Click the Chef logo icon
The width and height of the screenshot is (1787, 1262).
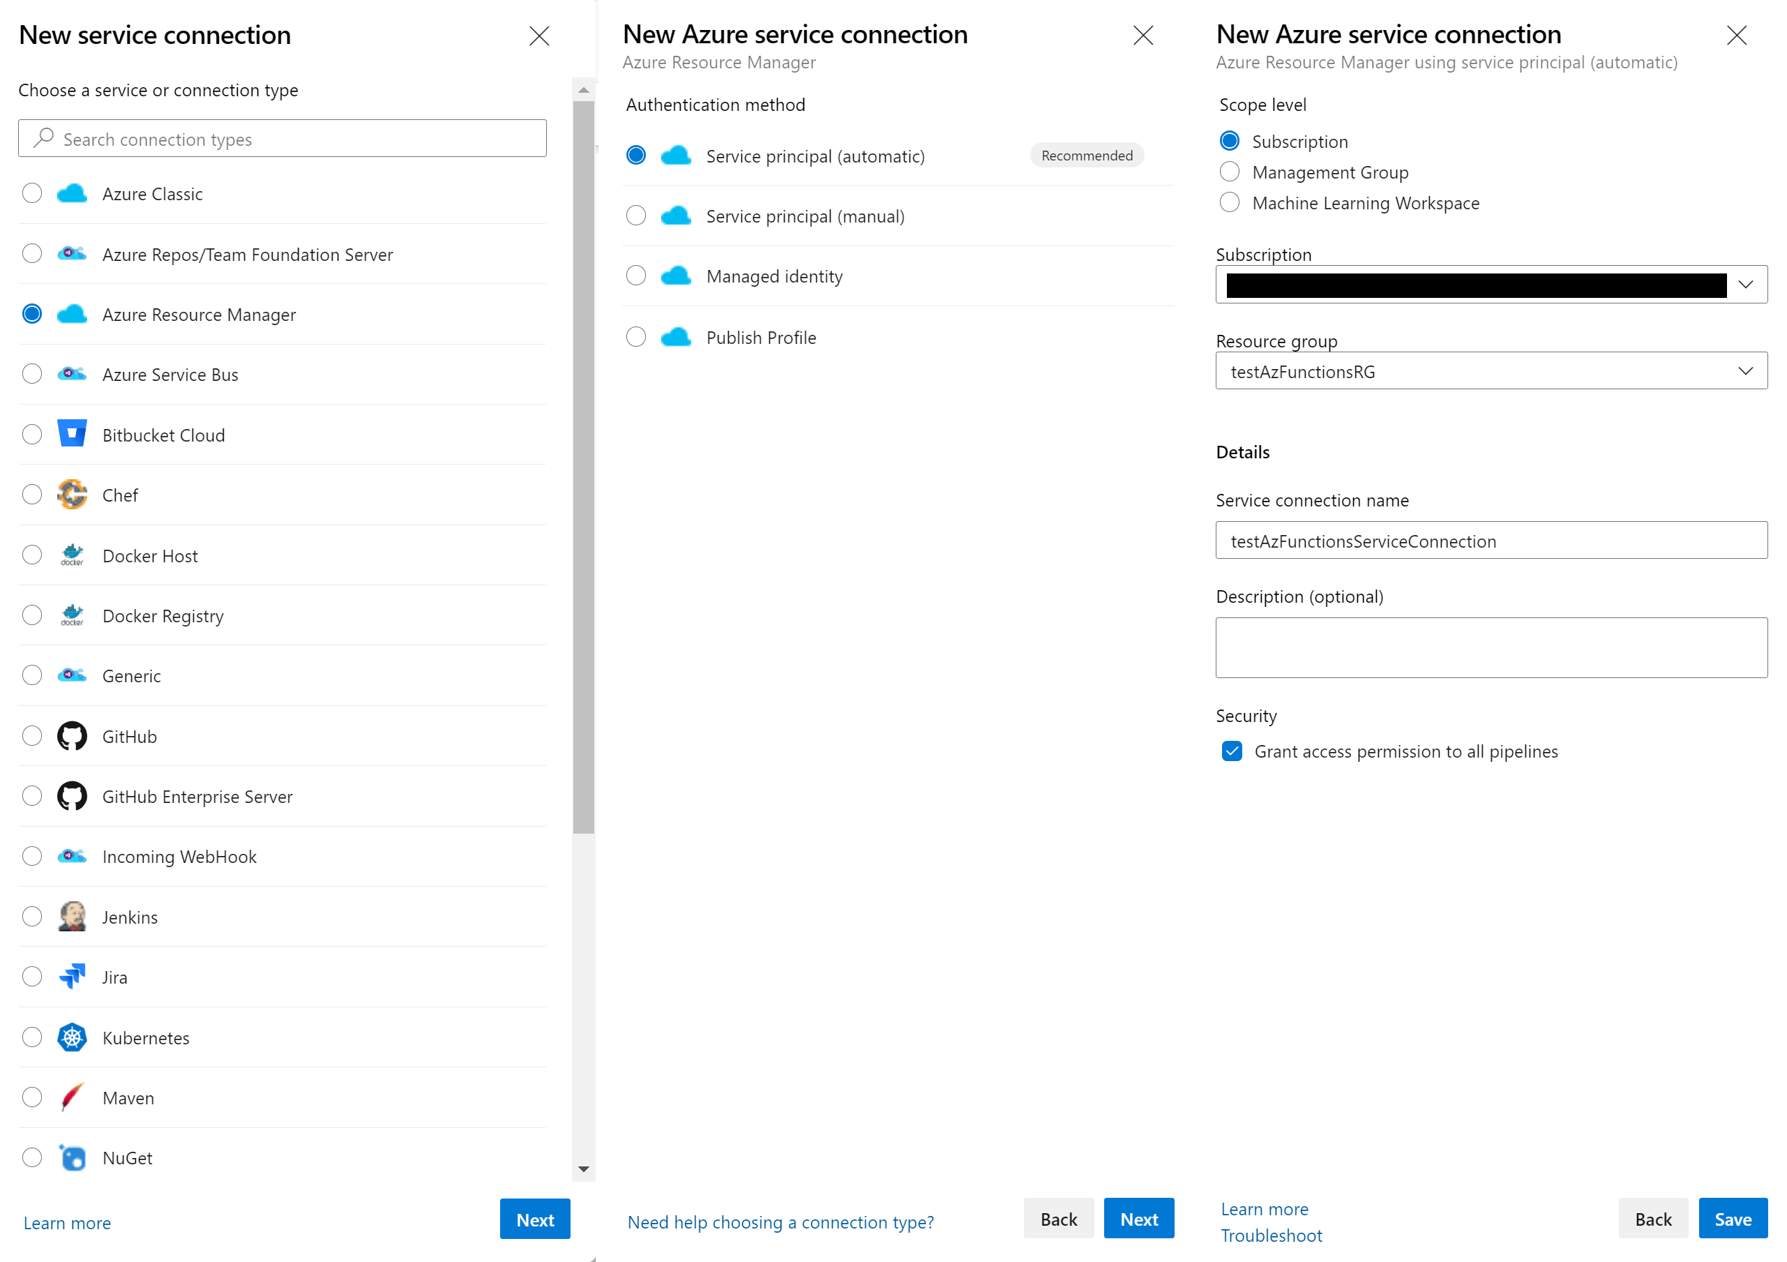click(x=72, y=495)
